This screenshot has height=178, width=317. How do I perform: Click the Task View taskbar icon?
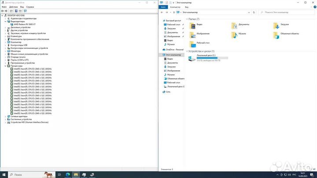coord(59,174)
